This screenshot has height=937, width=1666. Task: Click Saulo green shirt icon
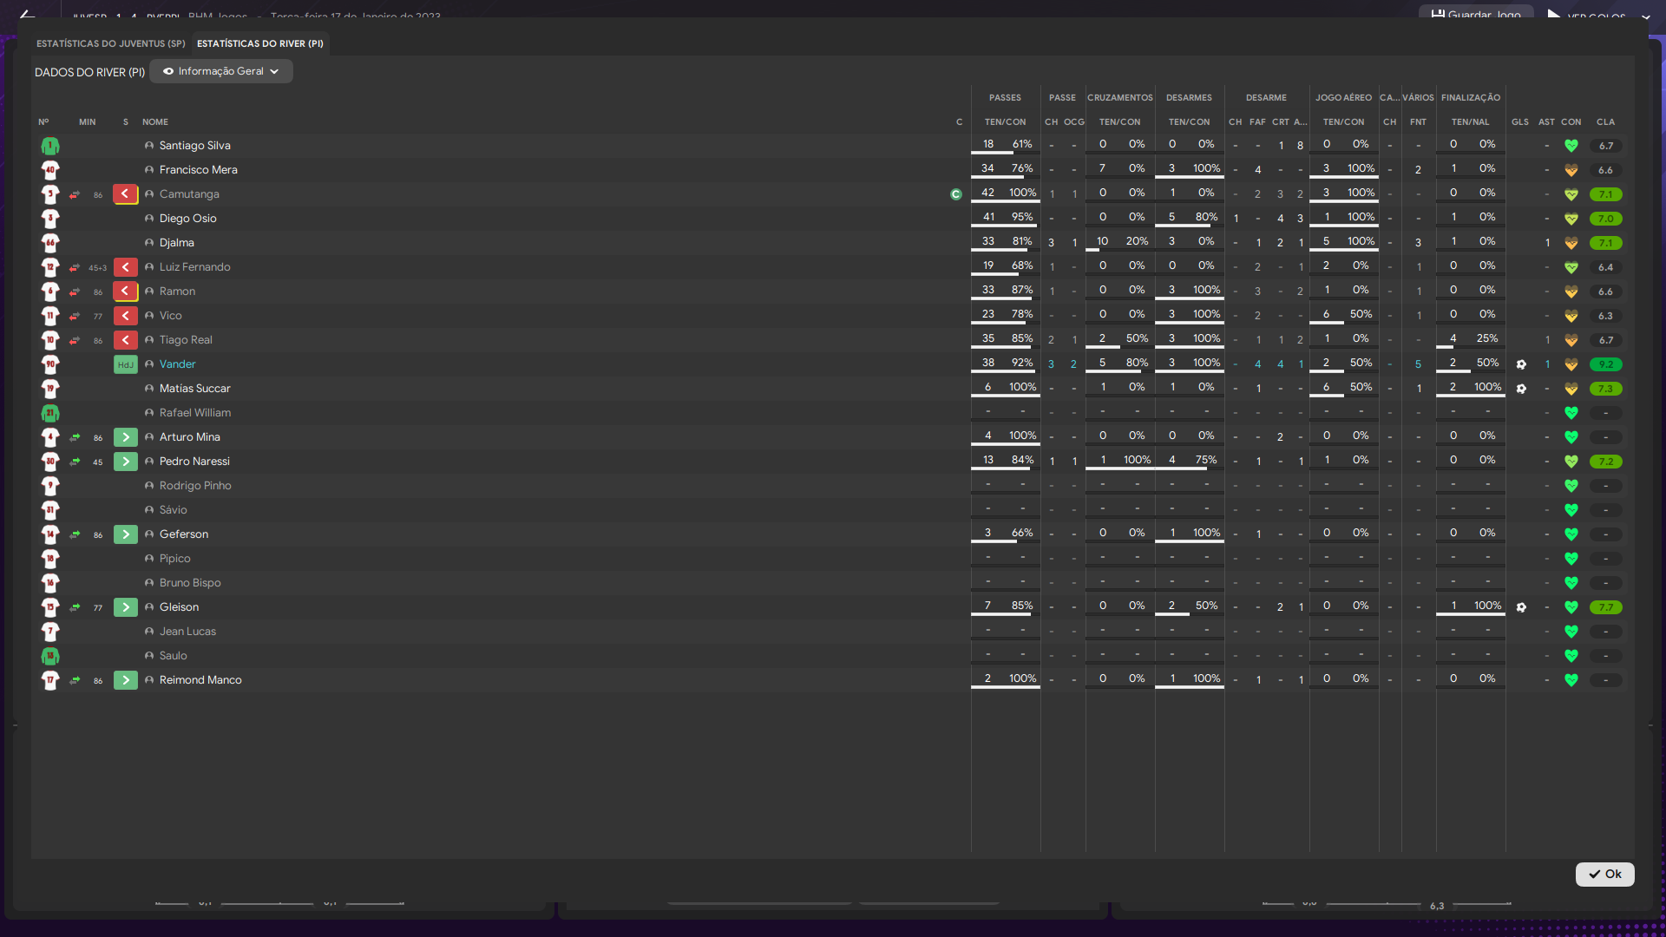pos(50,656)
